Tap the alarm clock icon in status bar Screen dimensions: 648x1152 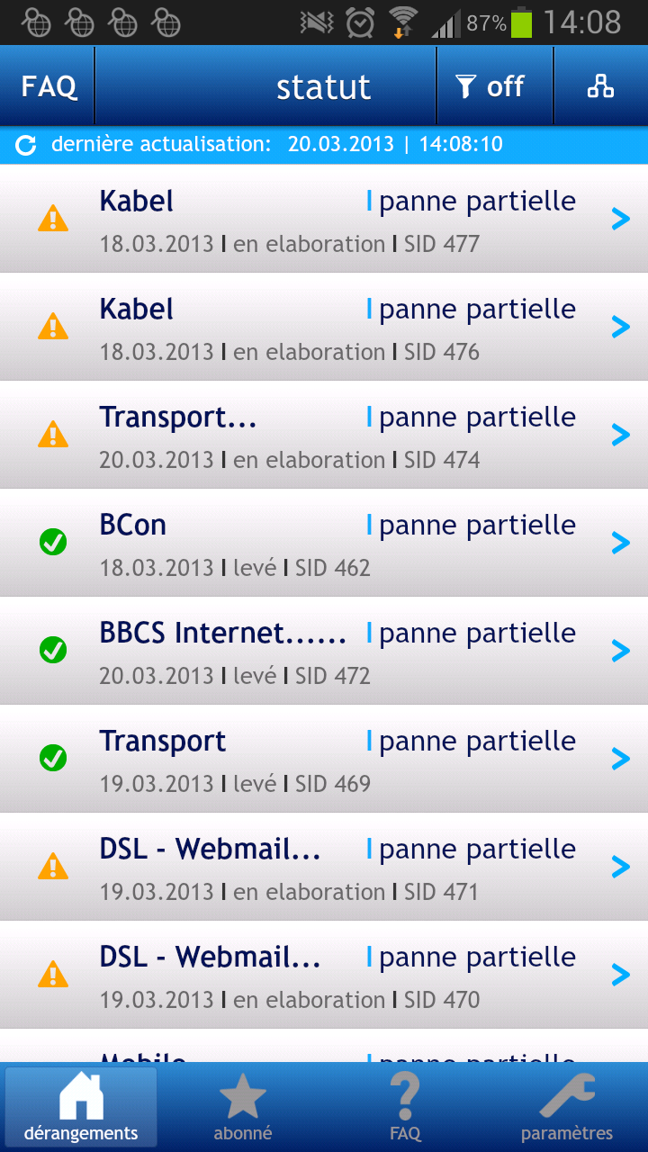point(360,22)
